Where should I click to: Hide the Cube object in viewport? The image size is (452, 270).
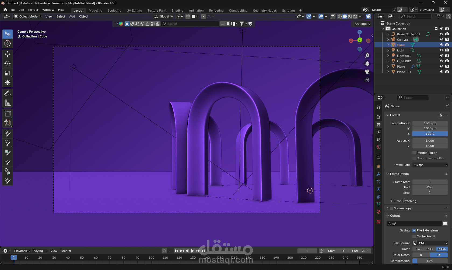442,45
